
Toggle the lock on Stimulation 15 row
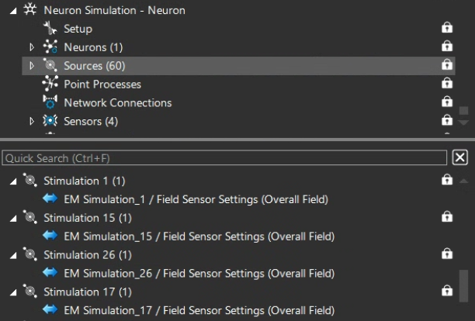tap(446, 218)
